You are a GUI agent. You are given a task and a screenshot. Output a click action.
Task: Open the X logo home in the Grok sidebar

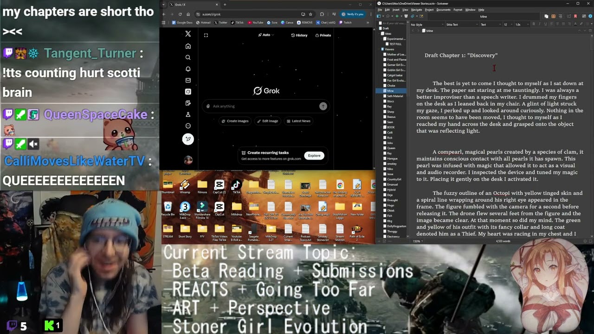tap(188, 34)
